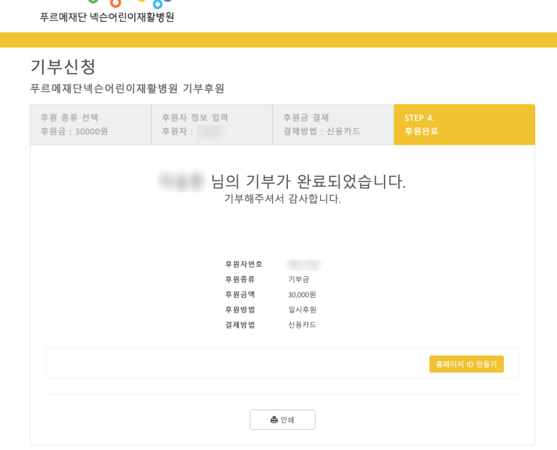Image resolution: width=557 pixels, height=450 pixels.
Task: Click the 푸르메재단 넥슨어린이재활병원 logo
Action: coord(107,12)
